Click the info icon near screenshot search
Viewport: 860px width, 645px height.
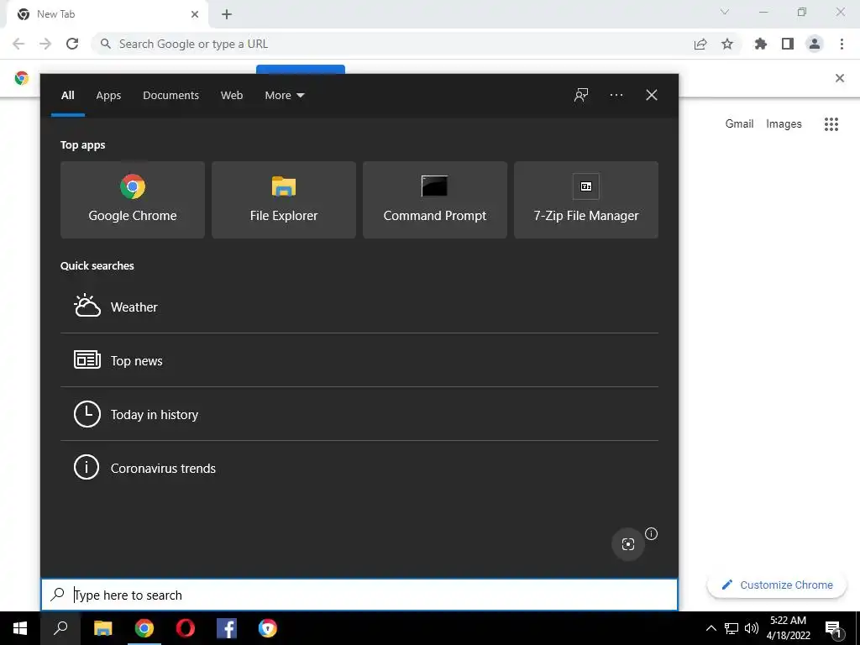pyautogui.click(x=651, y=533)
